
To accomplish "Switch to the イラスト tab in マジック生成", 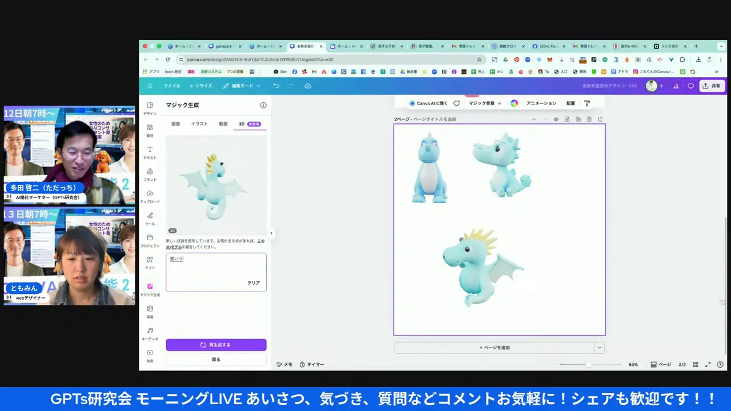I will [x=199, y=124].
